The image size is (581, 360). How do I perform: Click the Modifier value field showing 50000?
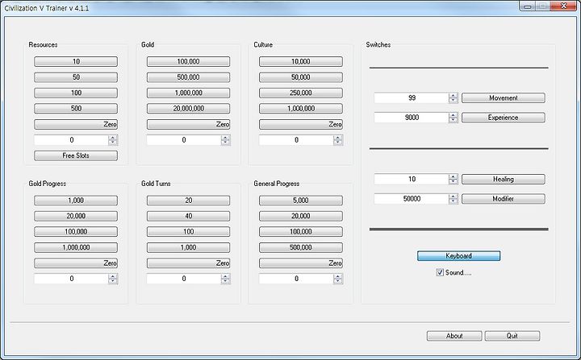(412, 199)
